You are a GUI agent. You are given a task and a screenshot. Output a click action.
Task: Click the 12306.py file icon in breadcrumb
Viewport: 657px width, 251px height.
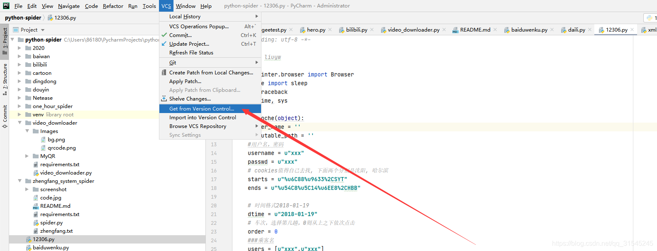click(x=50, y=18)
